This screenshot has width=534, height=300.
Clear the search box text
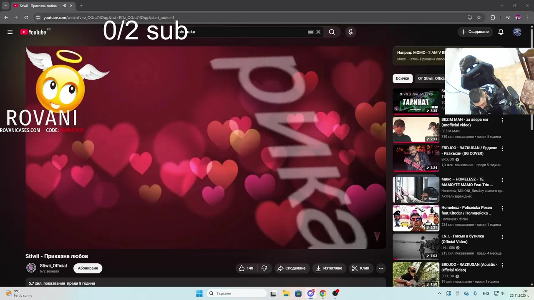tap(318, 32)
